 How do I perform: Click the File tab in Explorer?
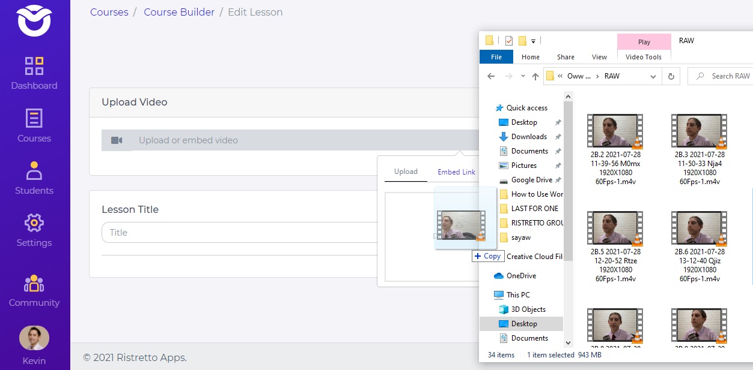coord(496,57)
